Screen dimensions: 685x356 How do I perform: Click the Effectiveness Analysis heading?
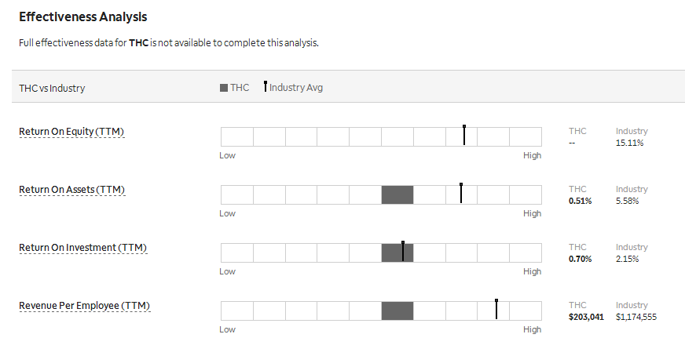[x=83, y=16]
